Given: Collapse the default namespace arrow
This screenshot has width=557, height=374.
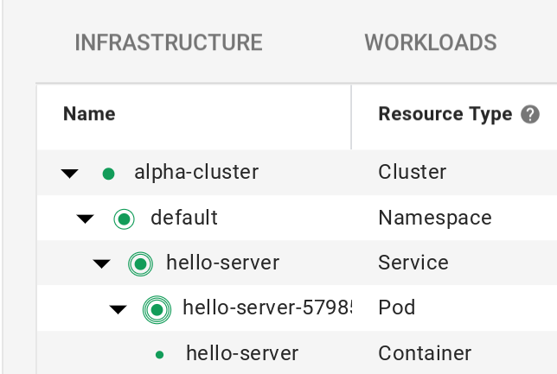Looking at the screenshot, I should click(x=85, y=219).
